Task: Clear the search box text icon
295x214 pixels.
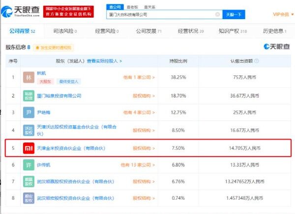Action: click(x=217, y=14)
